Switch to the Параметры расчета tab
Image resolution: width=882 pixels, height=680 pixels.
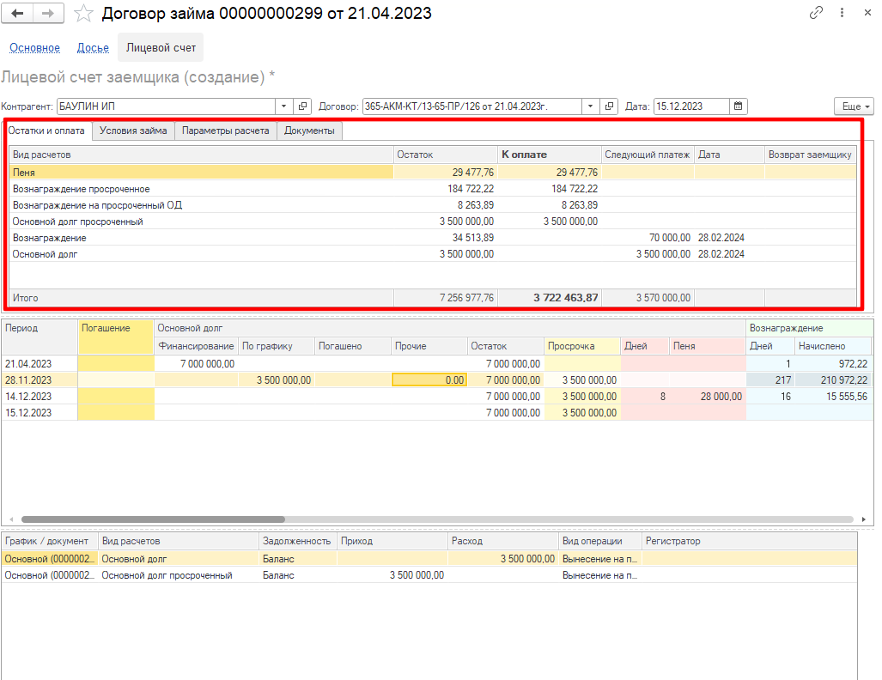click(x=226, y=131)
